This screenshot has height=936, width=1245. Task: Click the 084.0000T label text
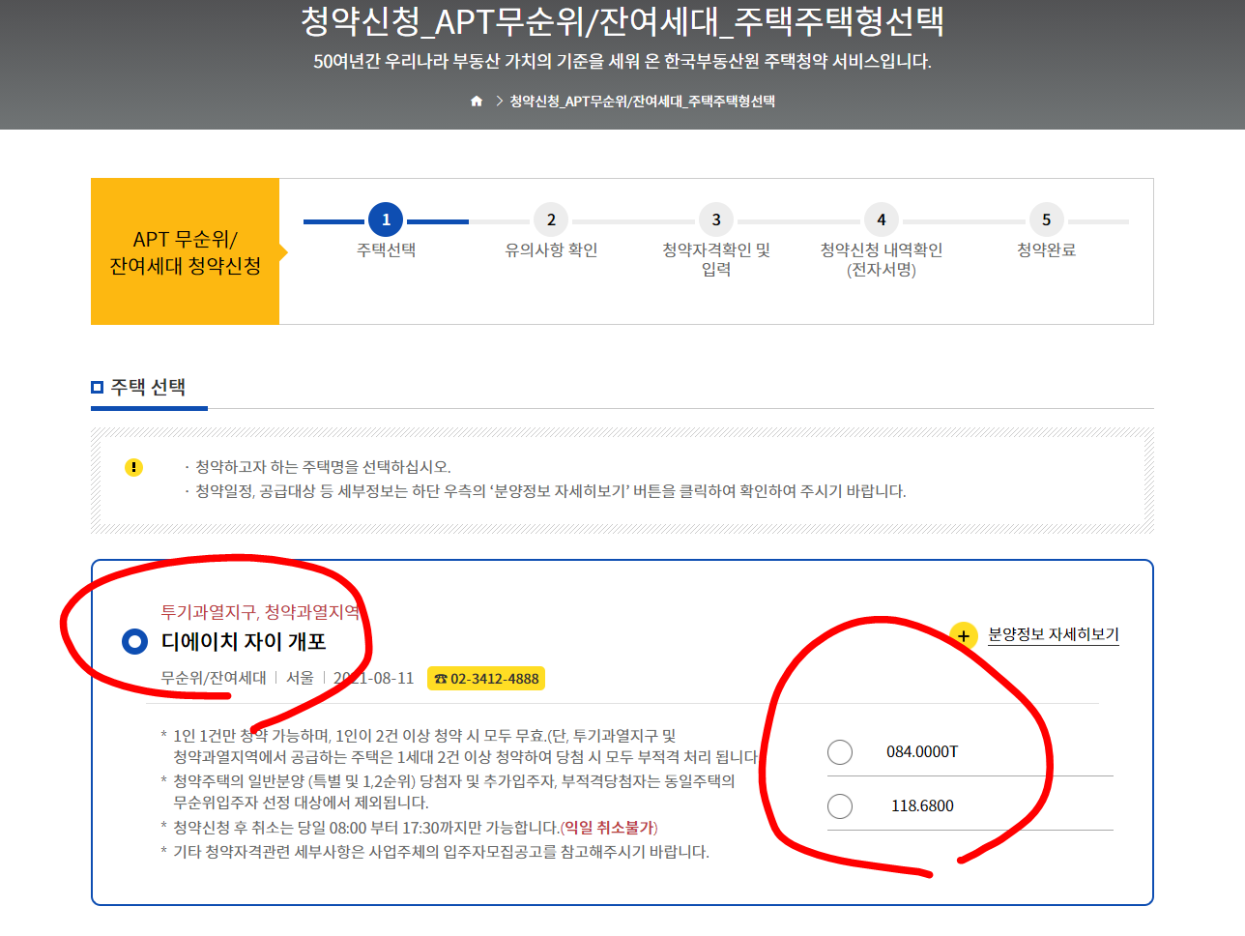point(922,751)
